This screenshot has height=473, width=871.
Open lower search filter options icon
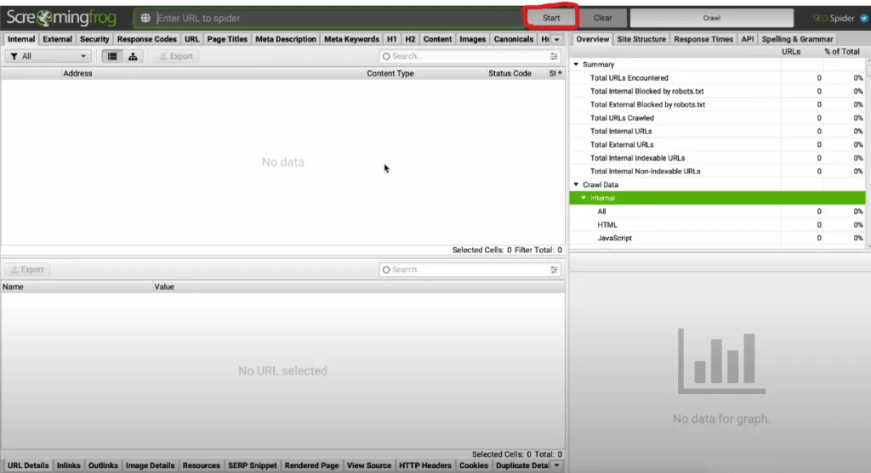tap(554, 270)
